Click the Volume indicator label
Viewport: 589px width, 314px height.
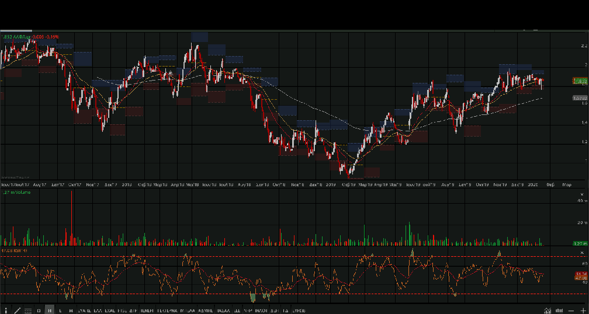tap(16, 191)
